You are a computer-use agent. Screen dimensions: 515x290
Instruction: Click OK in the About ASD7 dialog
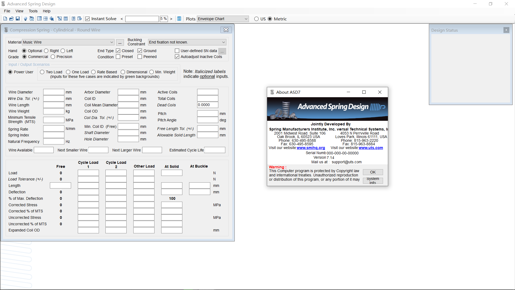coord(373,172)
